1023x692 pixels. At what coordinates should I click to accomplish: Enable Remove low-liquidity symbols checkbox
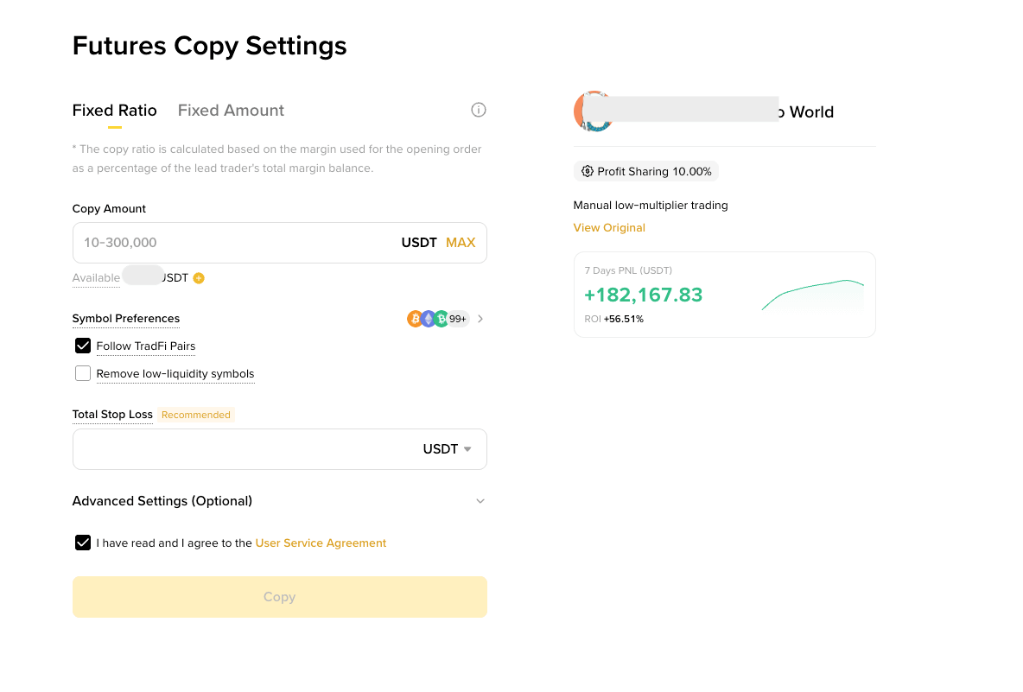(83, 373)
